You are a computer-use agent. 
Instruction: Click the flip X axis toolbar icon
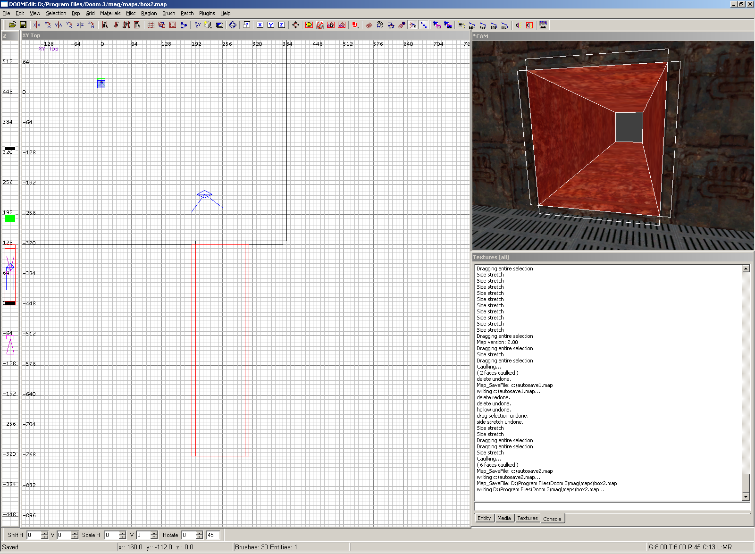(x=37, y=25)
